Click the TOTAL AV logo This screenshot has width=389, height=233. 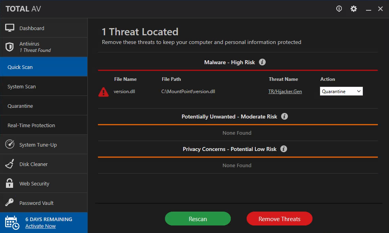(23, 9)
